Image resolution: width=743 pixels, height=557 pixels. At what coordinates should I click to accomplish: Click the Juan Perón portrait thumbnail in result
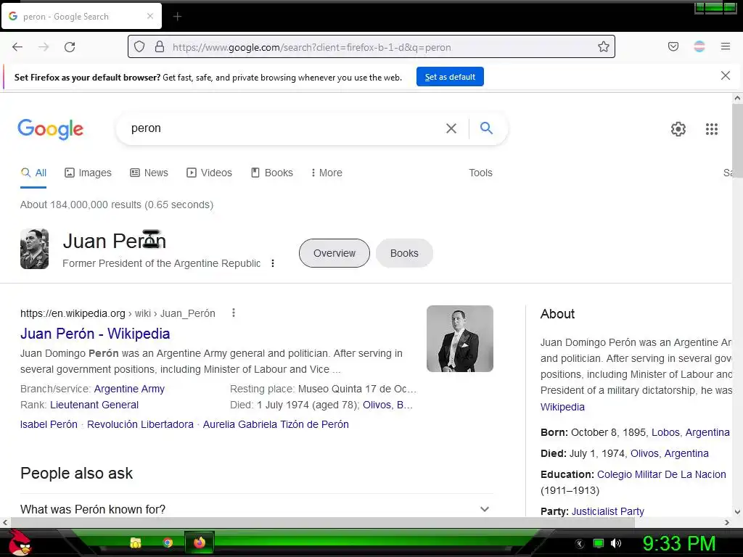(x=459, y=339)
